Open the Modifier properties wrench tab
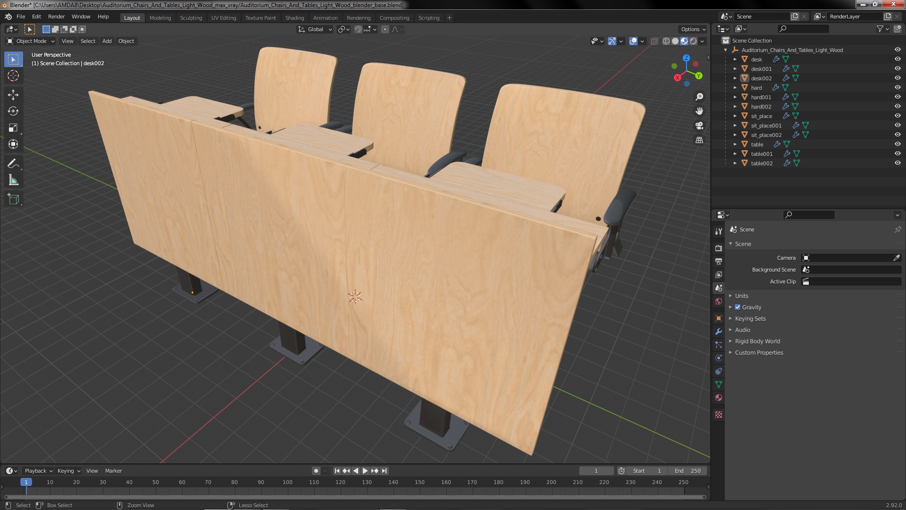This screenshot has width=906, height=510. coord(719,331)
